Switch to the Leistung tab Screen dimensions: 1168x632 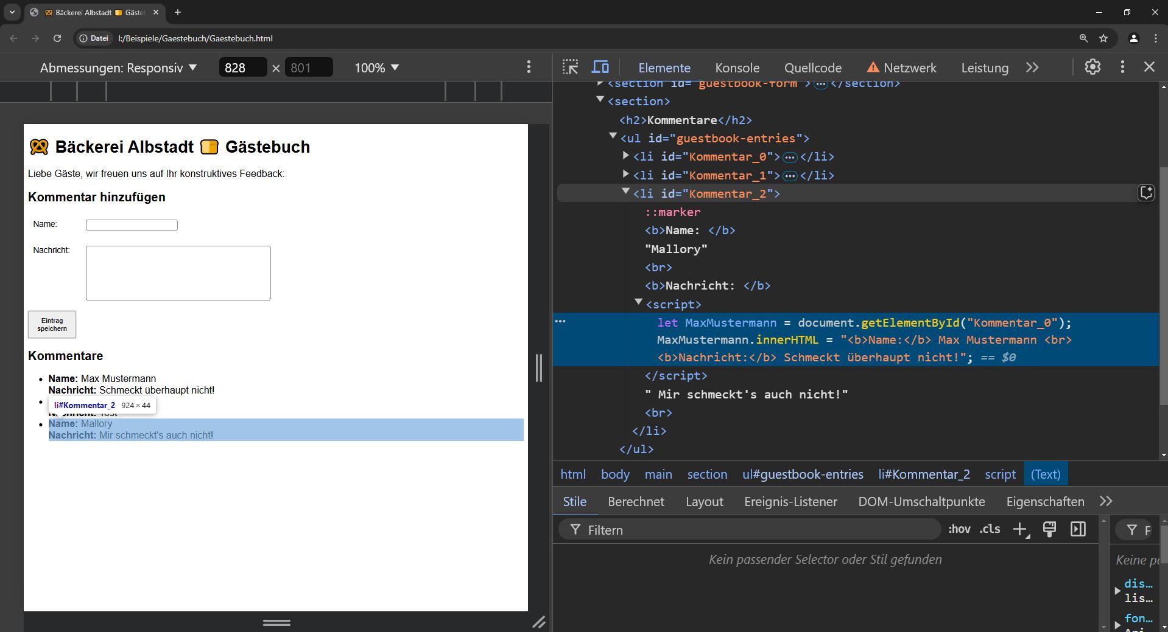pos(985,68)
